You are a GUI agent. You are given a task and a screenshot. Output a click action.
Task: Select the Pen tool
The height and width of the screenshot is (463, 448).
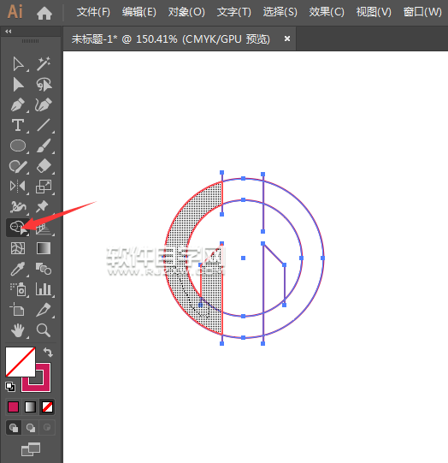pyautogui.click(x=18, y=104)
